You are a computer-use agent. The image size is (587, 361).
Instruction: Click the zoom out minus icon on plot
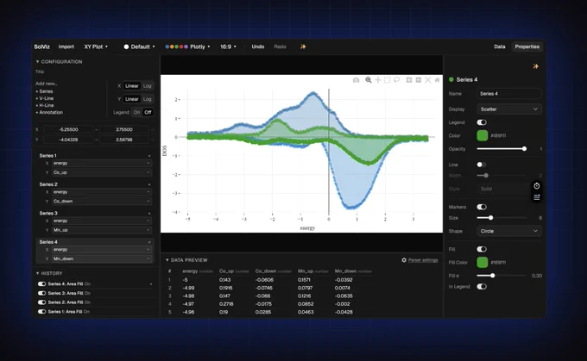click(x=419, y=80)
